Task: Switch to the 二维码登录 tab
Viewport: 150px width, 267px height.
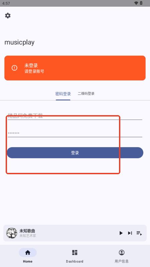Action: tap(86, 93)
